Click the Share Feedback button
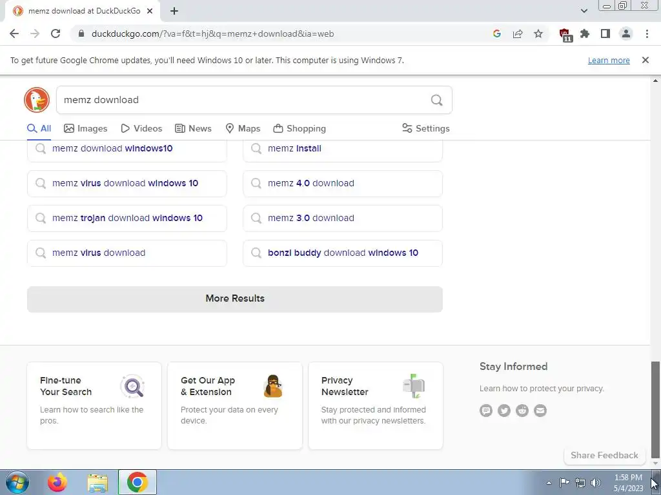 coord(604,456)
